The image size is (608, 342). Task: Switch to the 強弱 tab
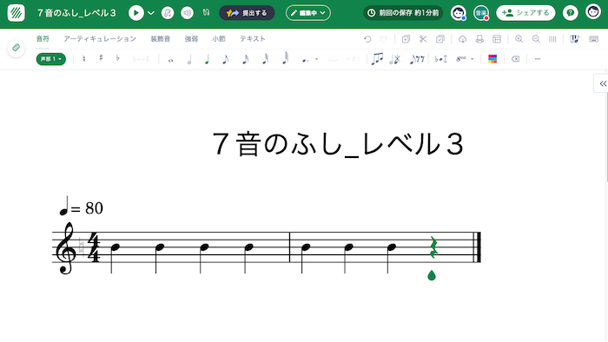[191, 39]
